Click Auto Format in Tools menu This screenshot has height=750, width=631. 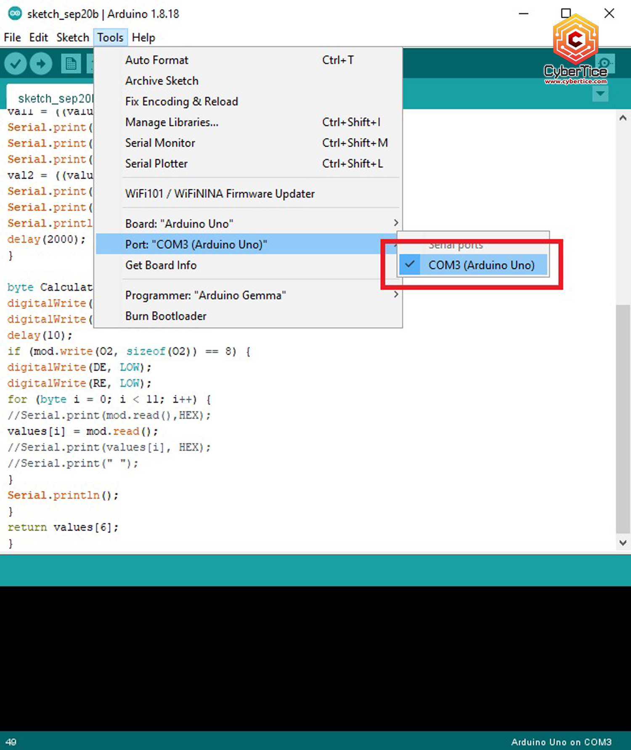coord(156,60)
